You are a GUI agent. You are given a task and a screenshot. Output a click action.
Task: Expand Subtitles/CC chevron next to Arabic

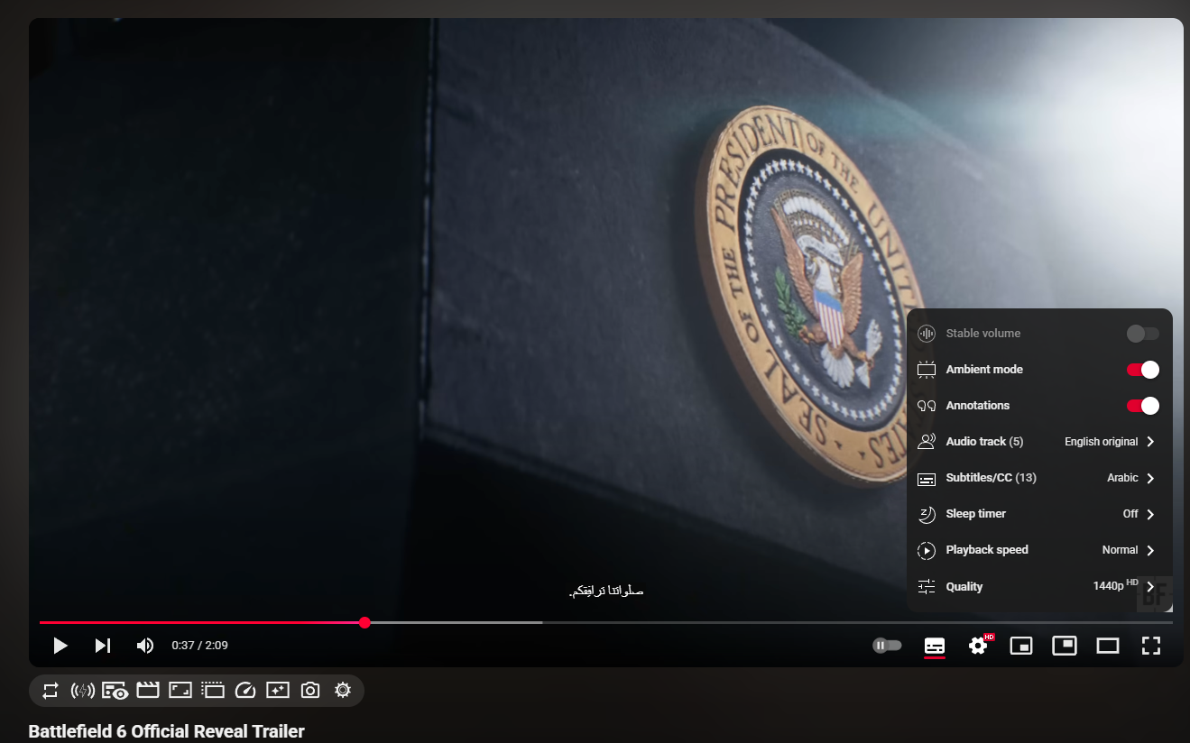(x=1151, y=478)
